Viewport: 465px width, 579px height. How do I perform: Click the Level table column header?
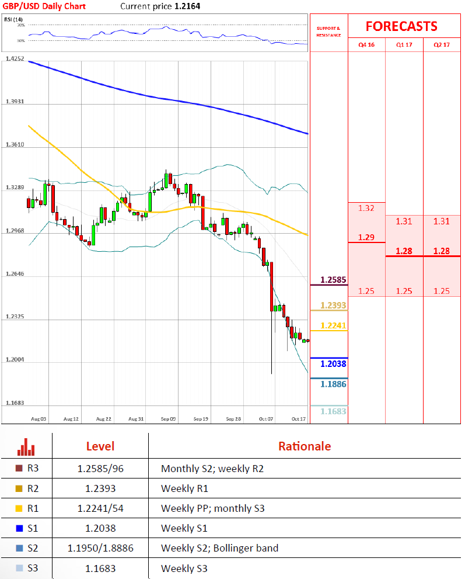[100, 446]
